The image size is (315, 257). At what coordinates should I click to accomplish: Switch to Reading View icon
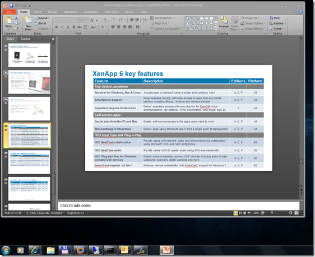245,213
